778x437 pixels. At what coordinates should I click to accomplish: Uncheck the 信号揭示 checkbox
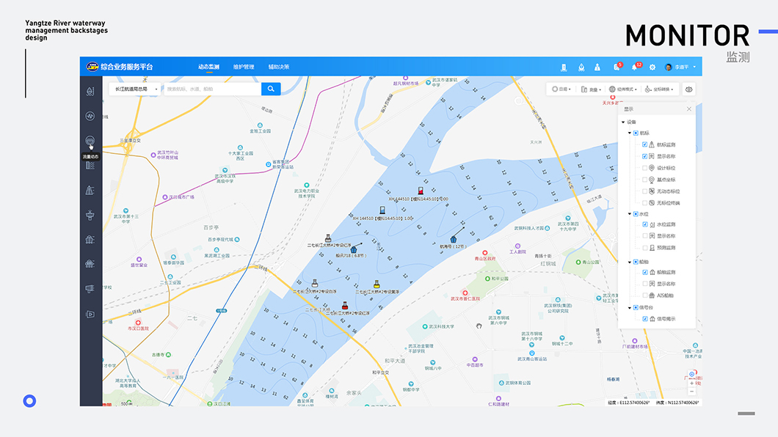point(645,318)
